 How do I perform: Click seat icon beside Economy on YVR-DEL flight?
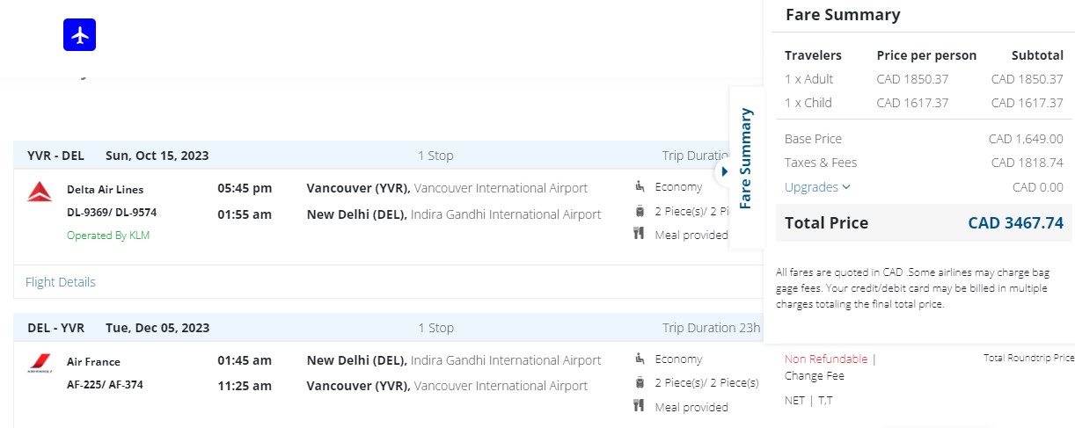pyautogui.click(x=640, y=186)
